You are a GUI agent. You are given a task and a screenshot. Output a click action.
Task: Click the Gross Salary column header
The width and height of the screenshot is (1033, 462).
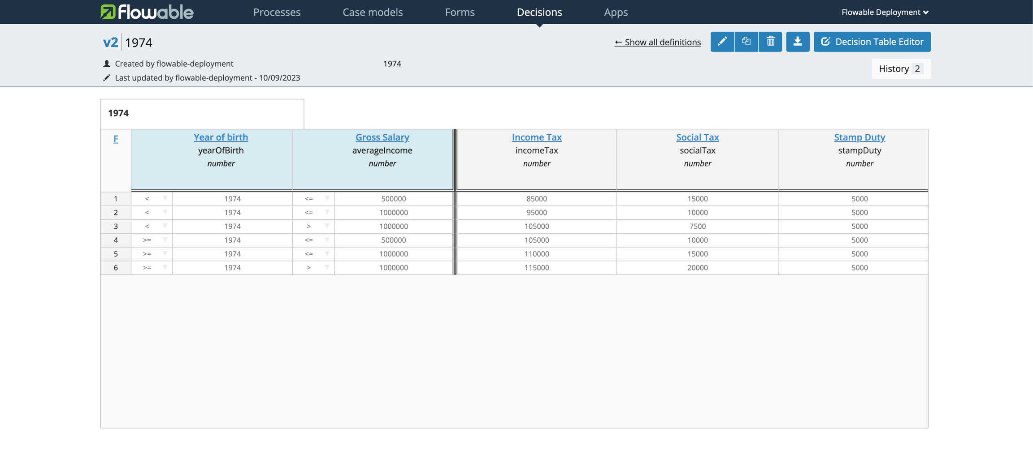pos(382,137)
